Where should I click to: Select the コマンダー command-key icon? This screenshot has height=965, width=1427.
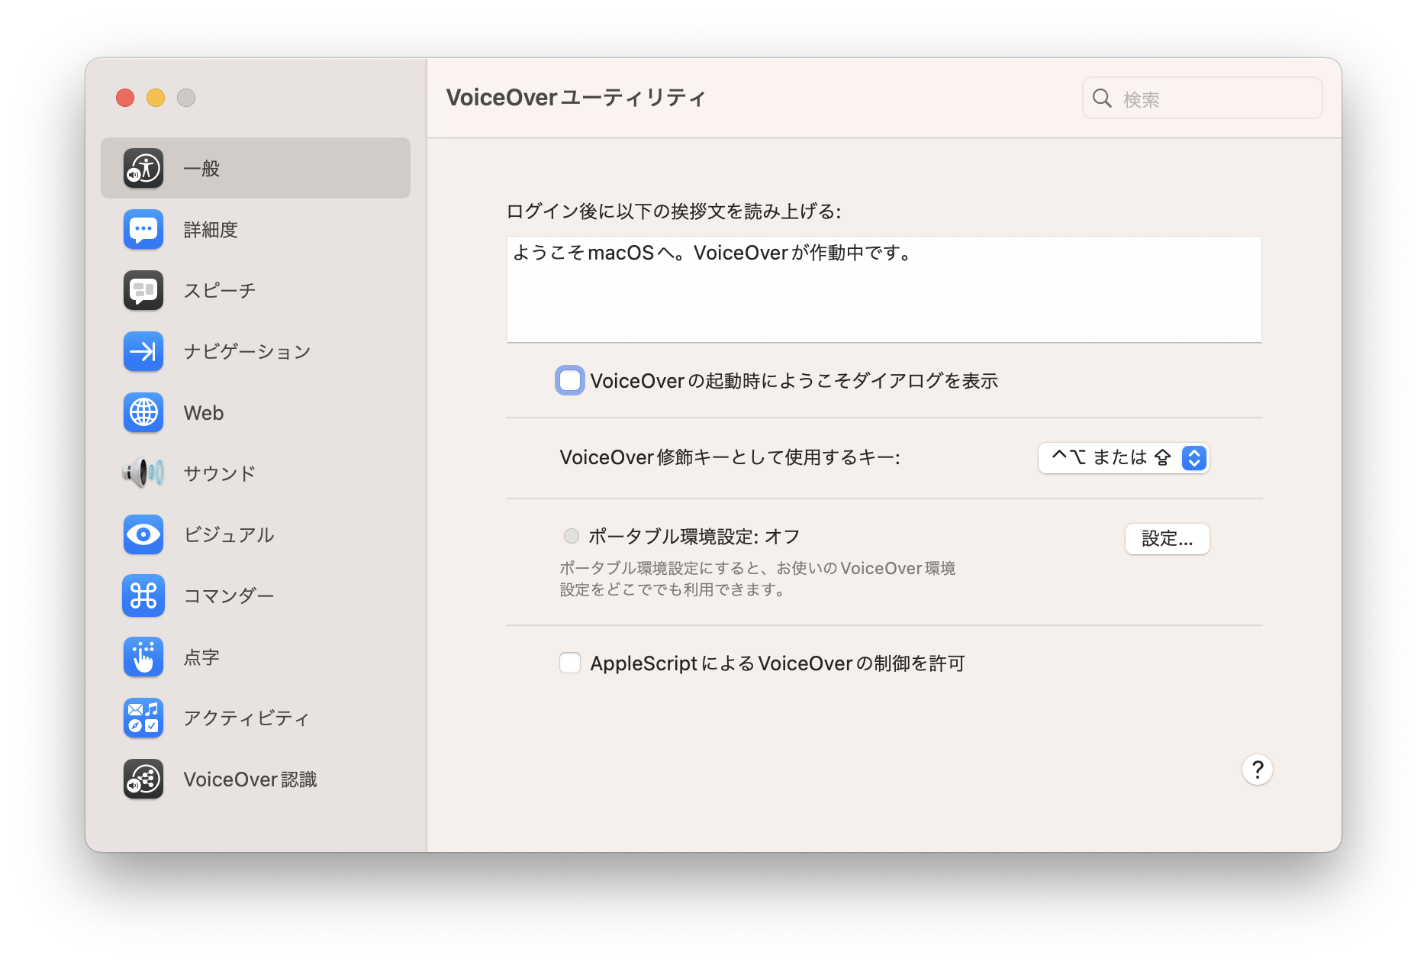(143, 595)
